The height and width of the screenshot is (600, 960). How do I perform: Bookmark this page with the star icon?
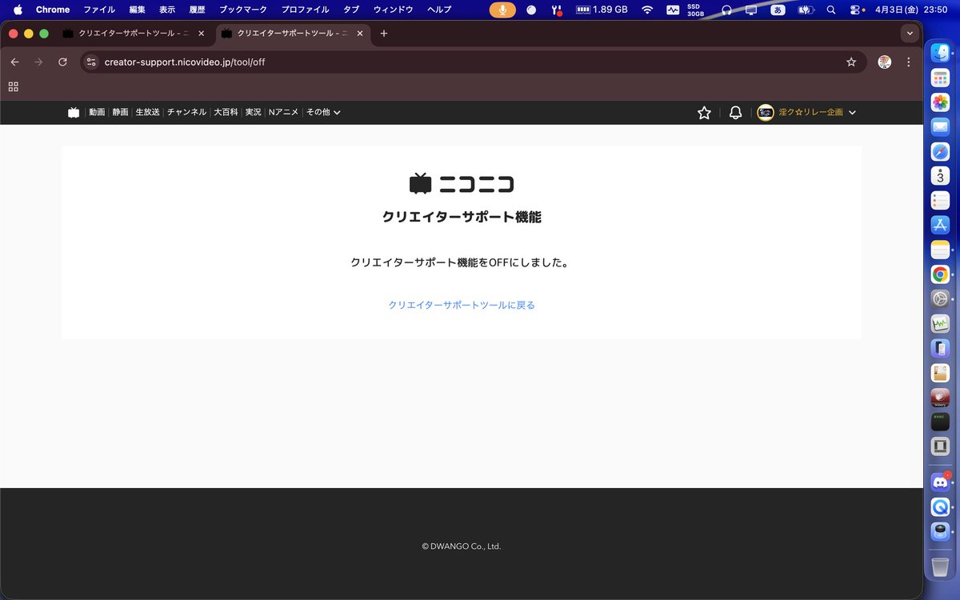click(851, 62)
